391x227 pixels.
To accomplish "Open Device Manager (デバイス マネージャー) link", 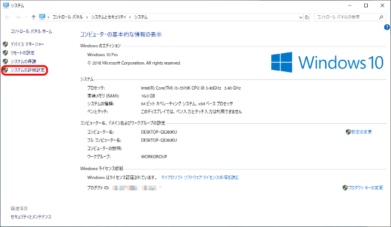I will (27, 45).
